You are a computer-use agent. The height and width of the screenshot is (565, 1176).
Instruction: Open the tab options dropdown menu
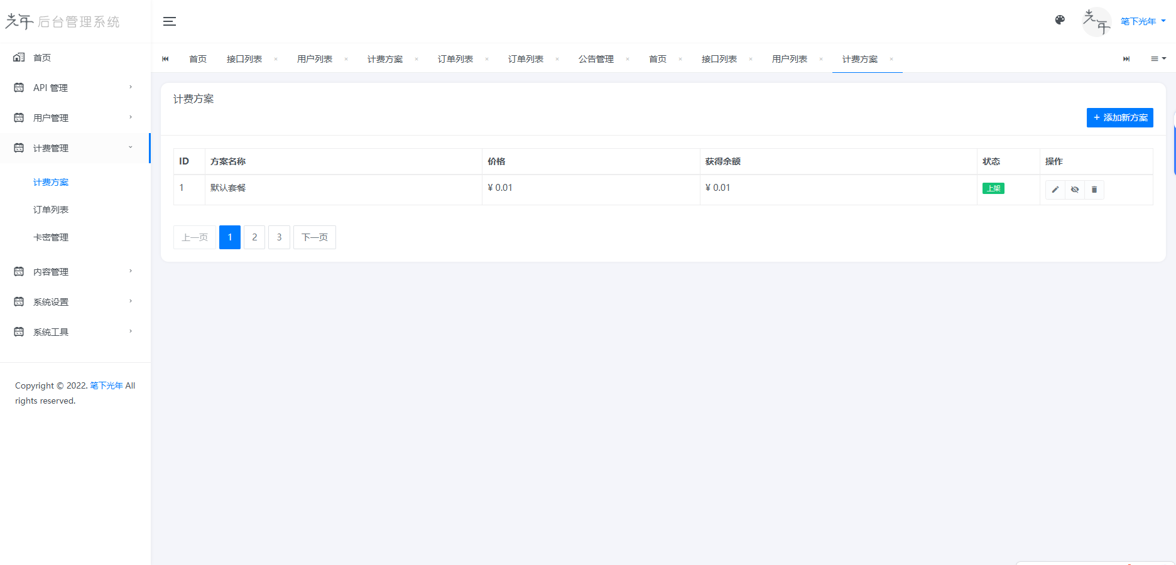1158,59
